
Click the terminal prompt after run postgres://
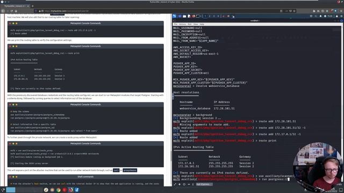point(289,179)
